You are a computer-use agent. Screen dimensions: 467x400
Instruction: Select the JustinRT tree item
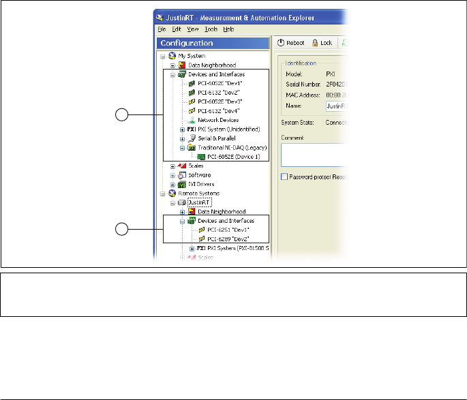coord(200,202)
